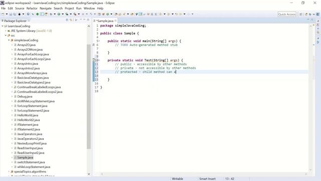321x181 pixels.
Task: Expand the JRE System Library node
Action: click(6, 31)
